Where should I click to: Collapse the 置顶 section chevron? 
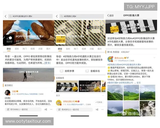click(103, 96)
